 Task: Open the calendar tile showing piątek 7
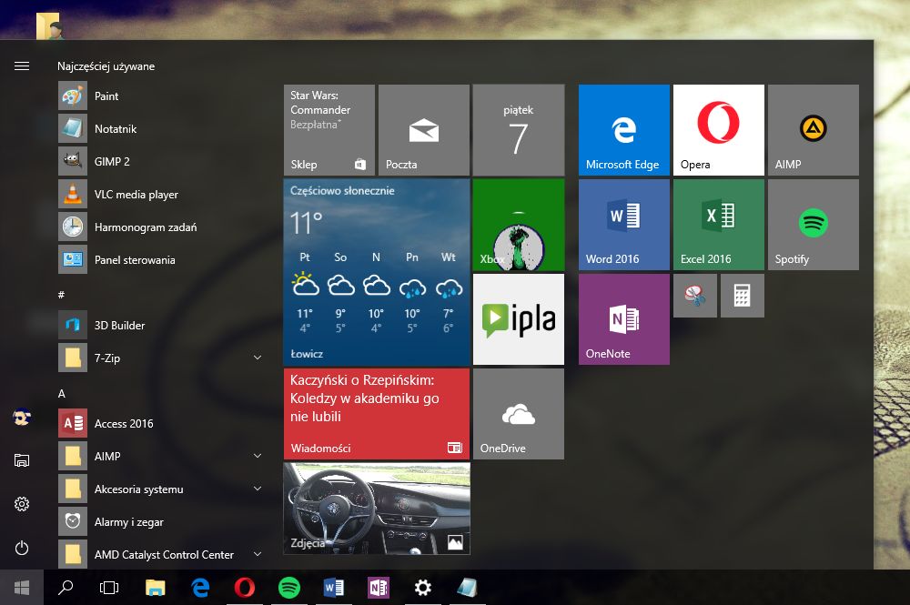click(519, 130)
